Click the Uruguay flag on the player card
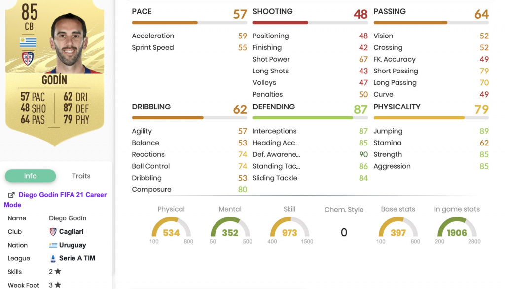 coord(28,42)
